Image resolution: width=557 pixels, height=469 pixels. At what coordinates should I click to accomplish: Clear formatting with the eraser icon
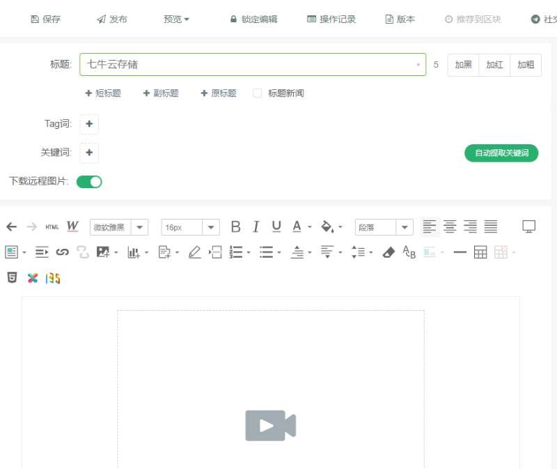tap(389, 252)
